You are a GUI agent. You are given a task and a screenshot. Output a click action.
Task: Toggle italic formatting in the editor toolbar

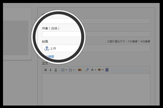(51, 70)
